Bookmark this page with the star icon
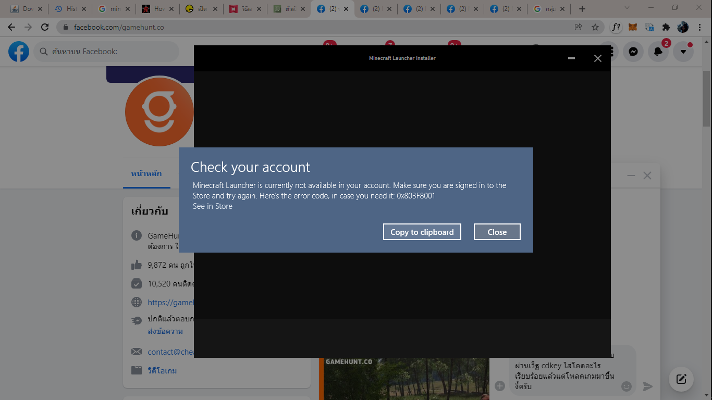This screenshot has height=400, width=712. tap(595, 27)
